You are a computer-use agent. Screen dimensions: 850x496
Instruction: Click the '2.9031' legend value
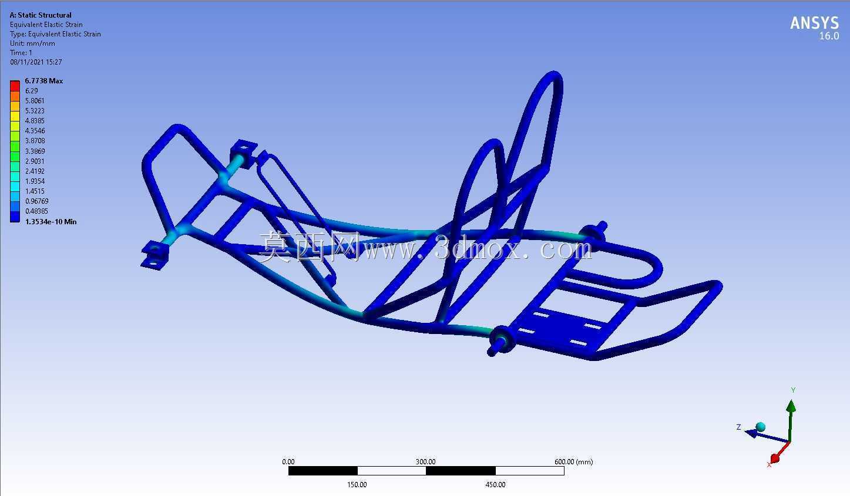[x=35, y=161]
